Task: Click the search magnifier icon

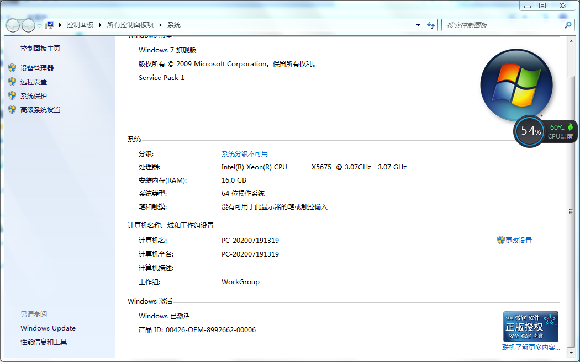Action: (568, 25)
